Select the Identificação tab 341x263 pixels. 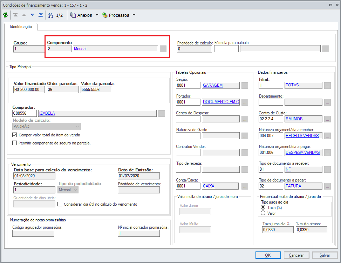(x=21, y=27)
